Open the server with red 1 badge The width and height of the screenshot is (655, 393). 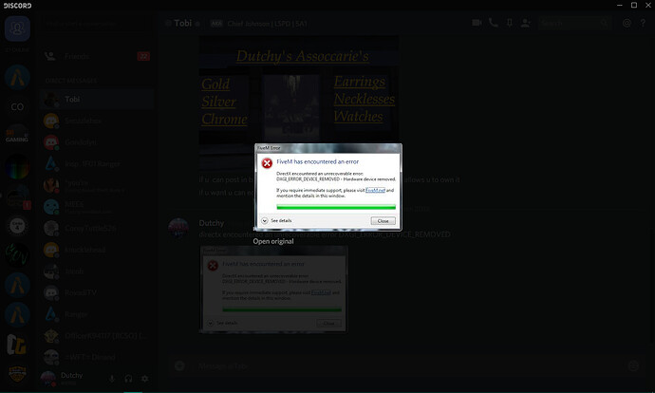[17, 196]
